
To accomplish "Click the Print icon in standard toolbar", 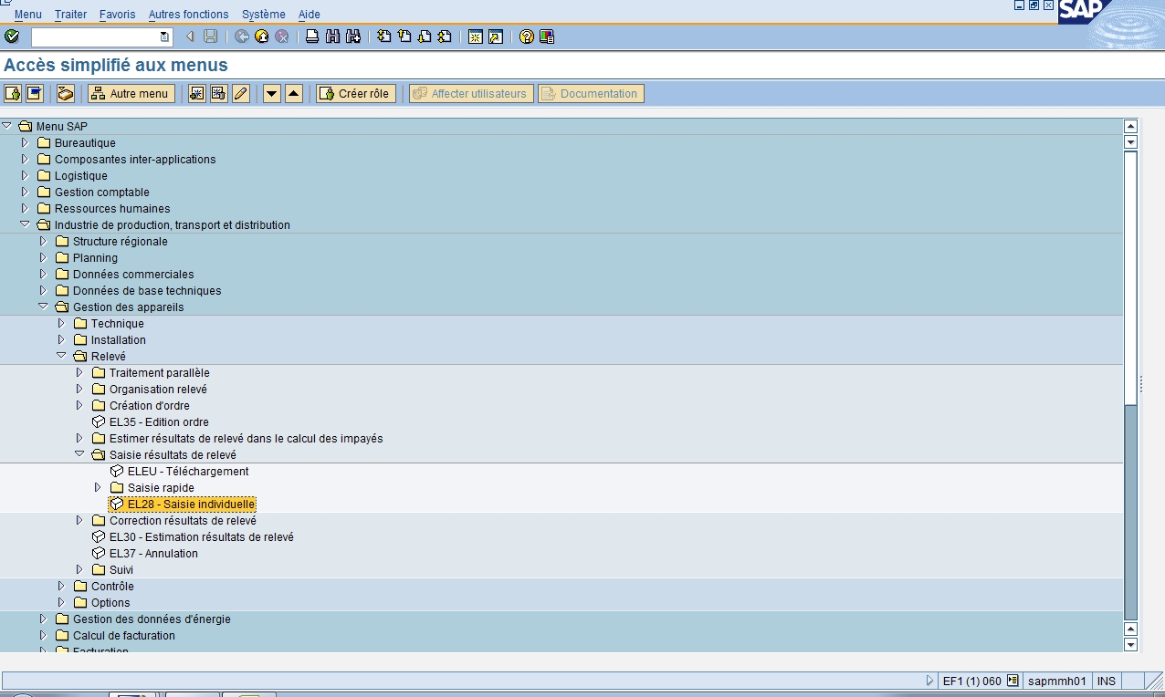I will point(312,36).
